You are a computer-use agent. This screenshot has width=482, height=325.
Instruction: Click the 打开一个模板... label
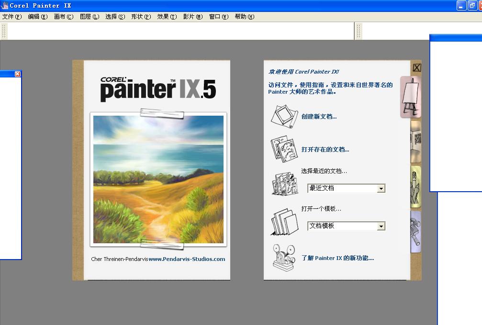pos(321,209)
